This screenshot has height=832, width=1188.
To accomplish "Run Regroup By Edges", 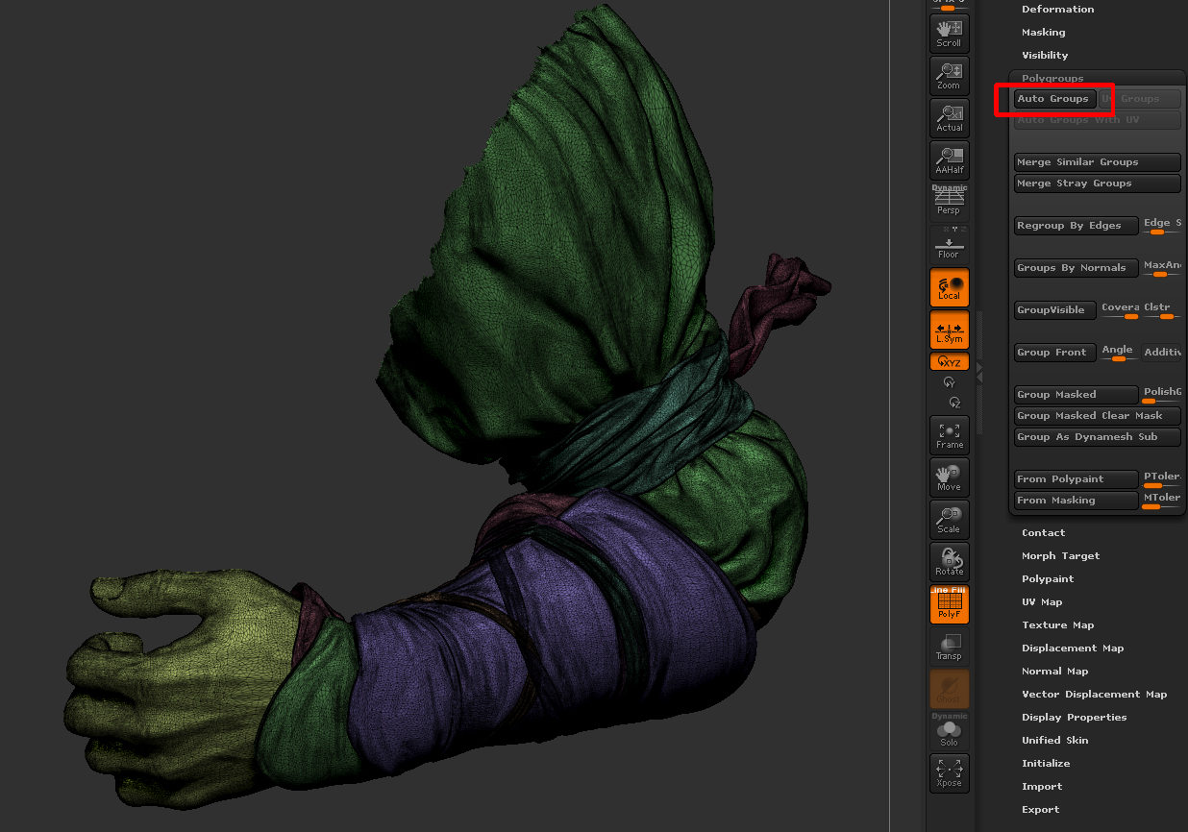I will (x=1077, y=226).
